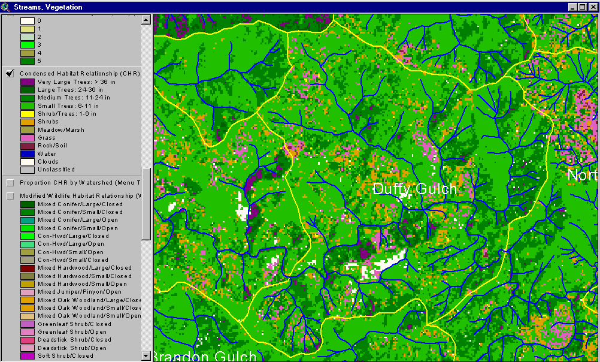The image size is (600, 362).
Task: Click the legend scrollbar thumb
Action: tap(146, 204)
